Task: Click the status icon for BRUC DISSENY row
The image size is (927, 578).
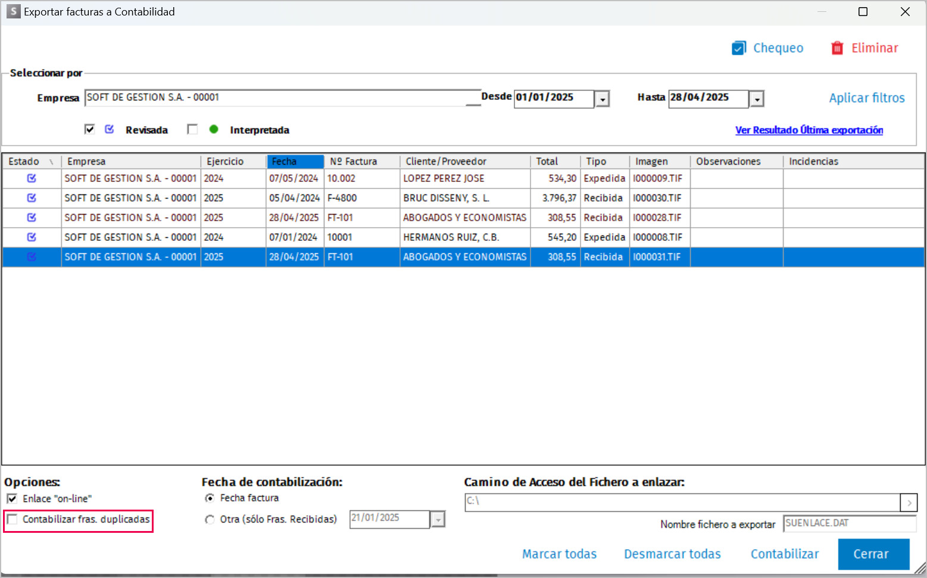Action: point(32,198)
